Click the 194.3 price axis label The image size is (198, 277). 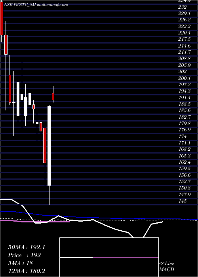pyautogui.click(x=184, y=91)
